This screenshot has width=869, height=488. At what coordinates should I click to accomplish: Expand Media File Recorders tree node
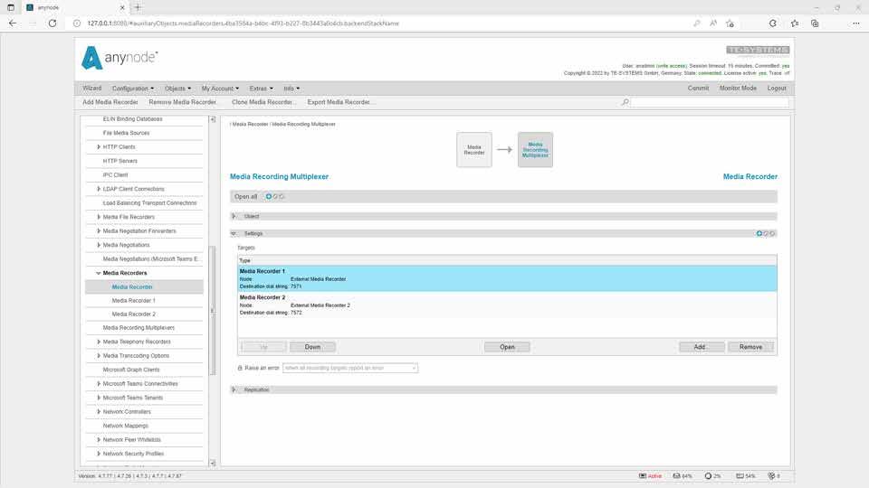click(x=99, y=217)
